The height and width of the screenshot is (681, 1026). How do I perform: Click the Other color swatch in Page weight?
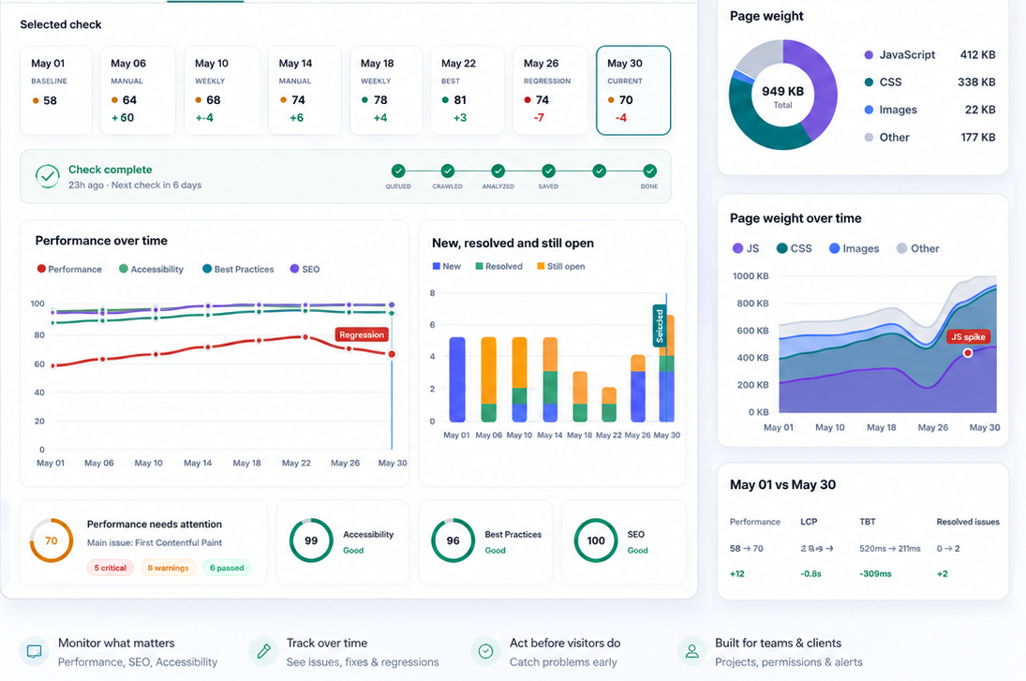point(869,138)
